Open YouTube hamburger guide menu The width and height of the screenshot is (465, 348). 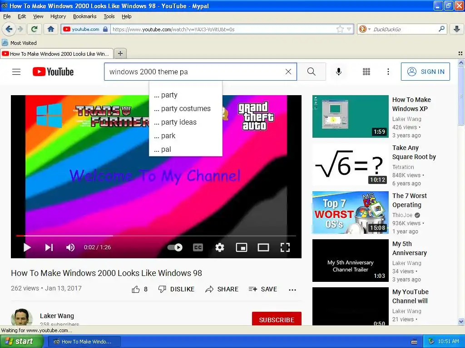[16, 72]
